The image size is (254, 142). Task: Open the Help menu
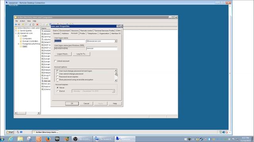tap(35, 21)
